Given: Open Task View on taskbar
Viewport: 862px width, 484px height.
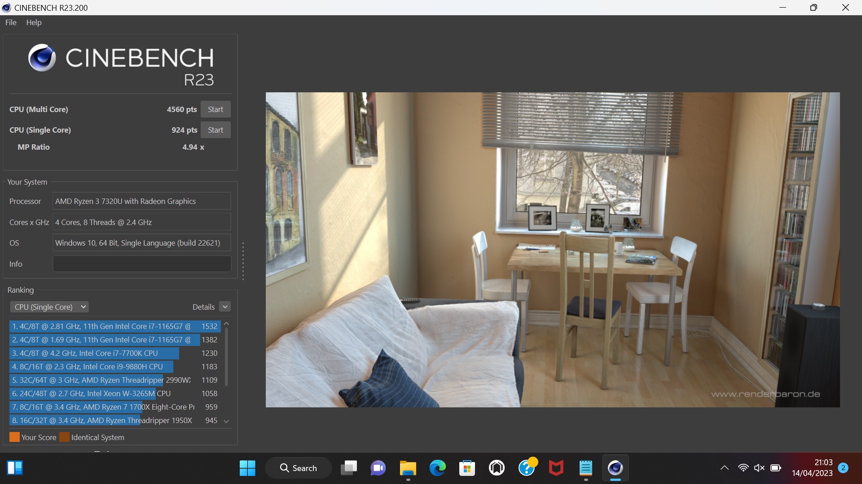Looking at the screenshot, I should tap(348, 468).
